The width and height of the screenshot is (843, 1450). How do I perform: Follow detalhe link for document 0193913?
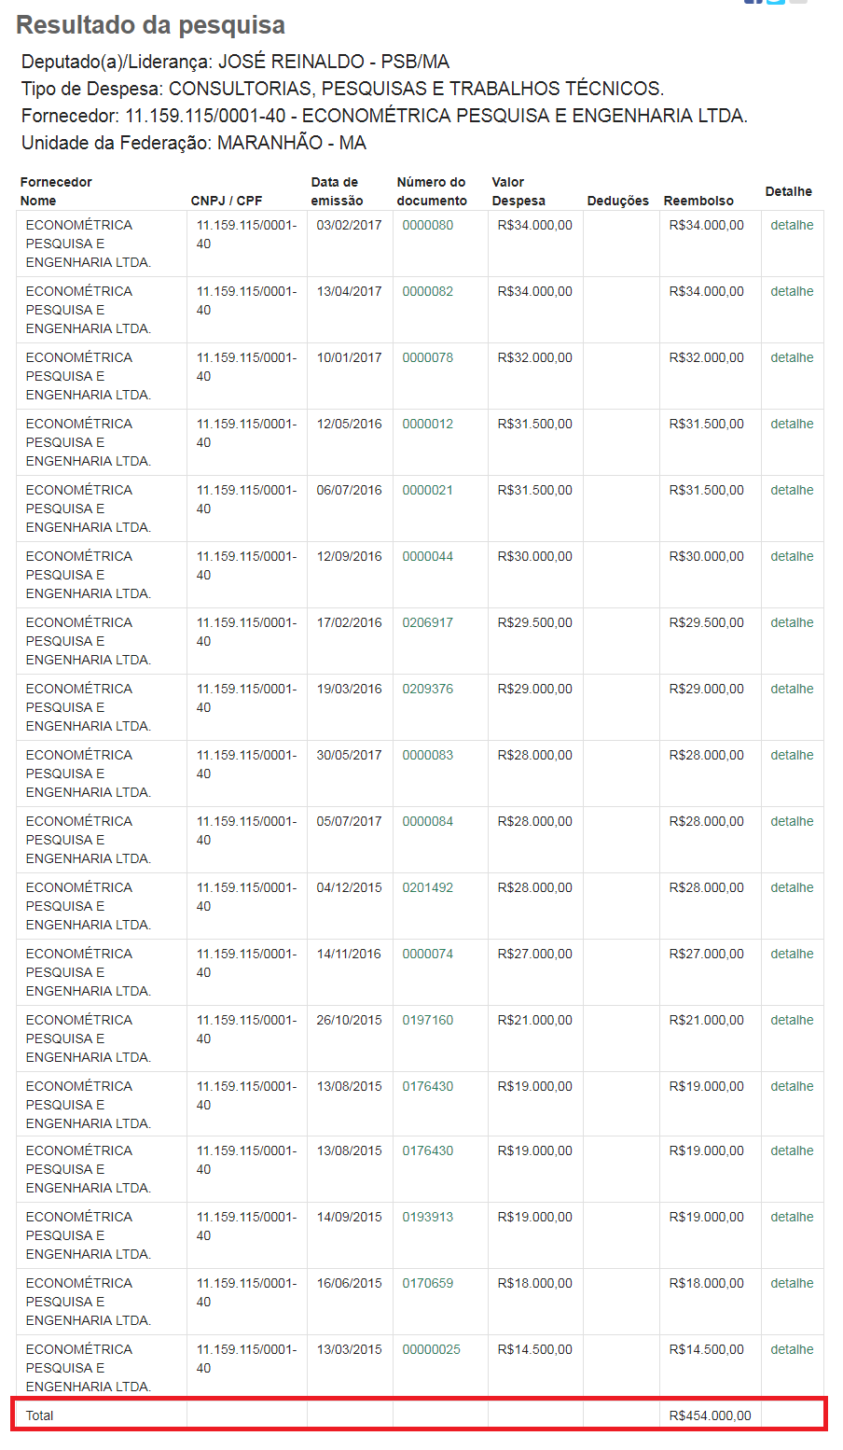point(792,1217)
